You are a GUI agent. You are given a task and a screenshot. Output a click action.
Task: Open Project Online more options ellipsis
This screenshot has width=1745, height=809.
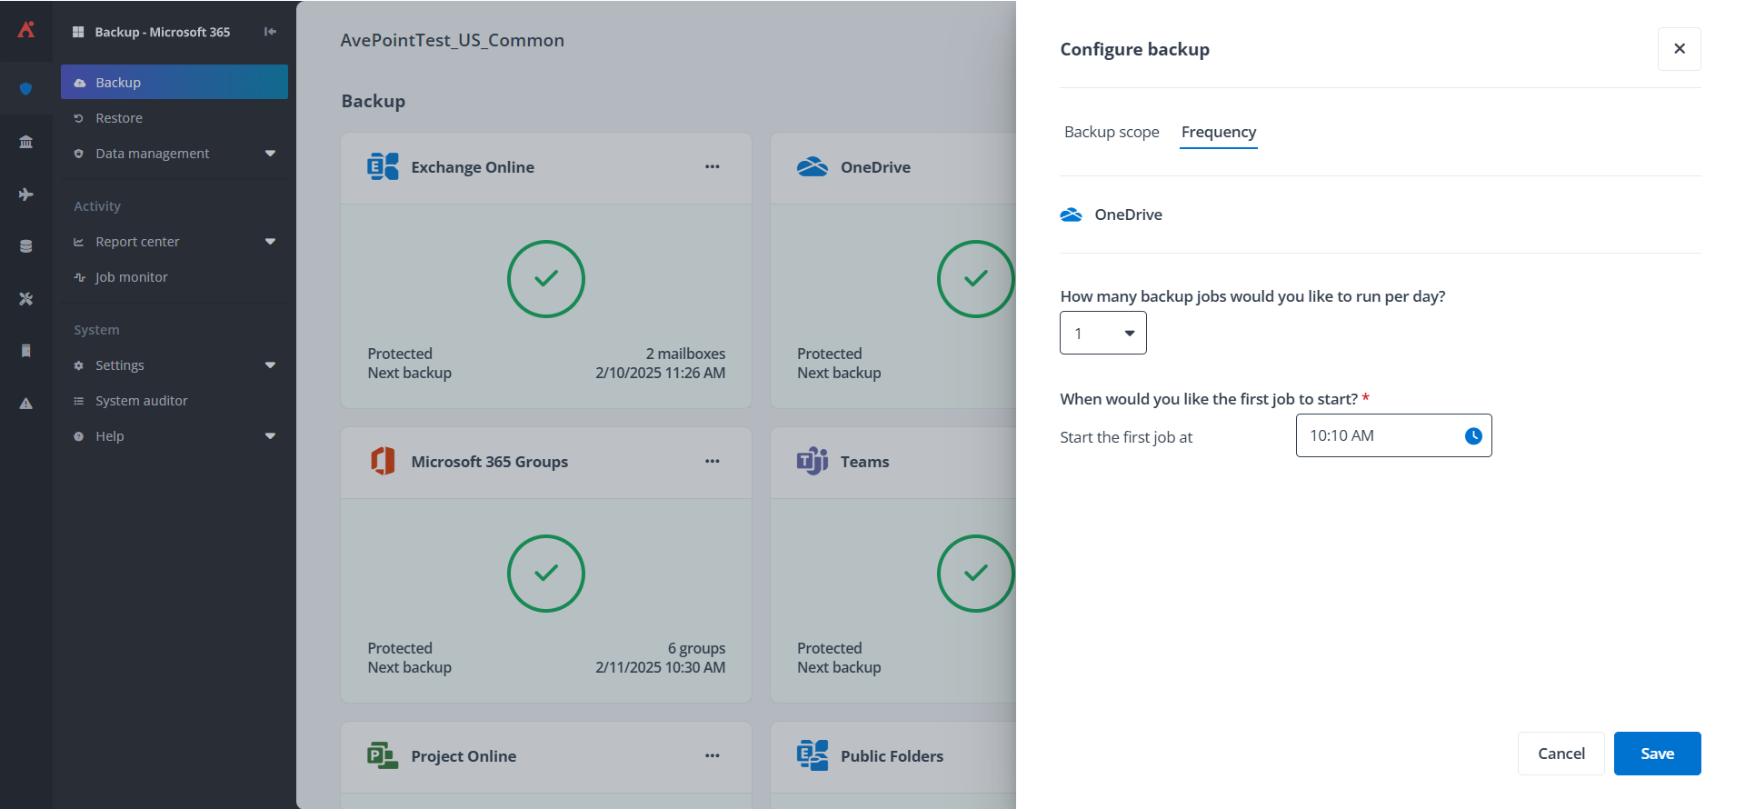(x=713, y=755)
